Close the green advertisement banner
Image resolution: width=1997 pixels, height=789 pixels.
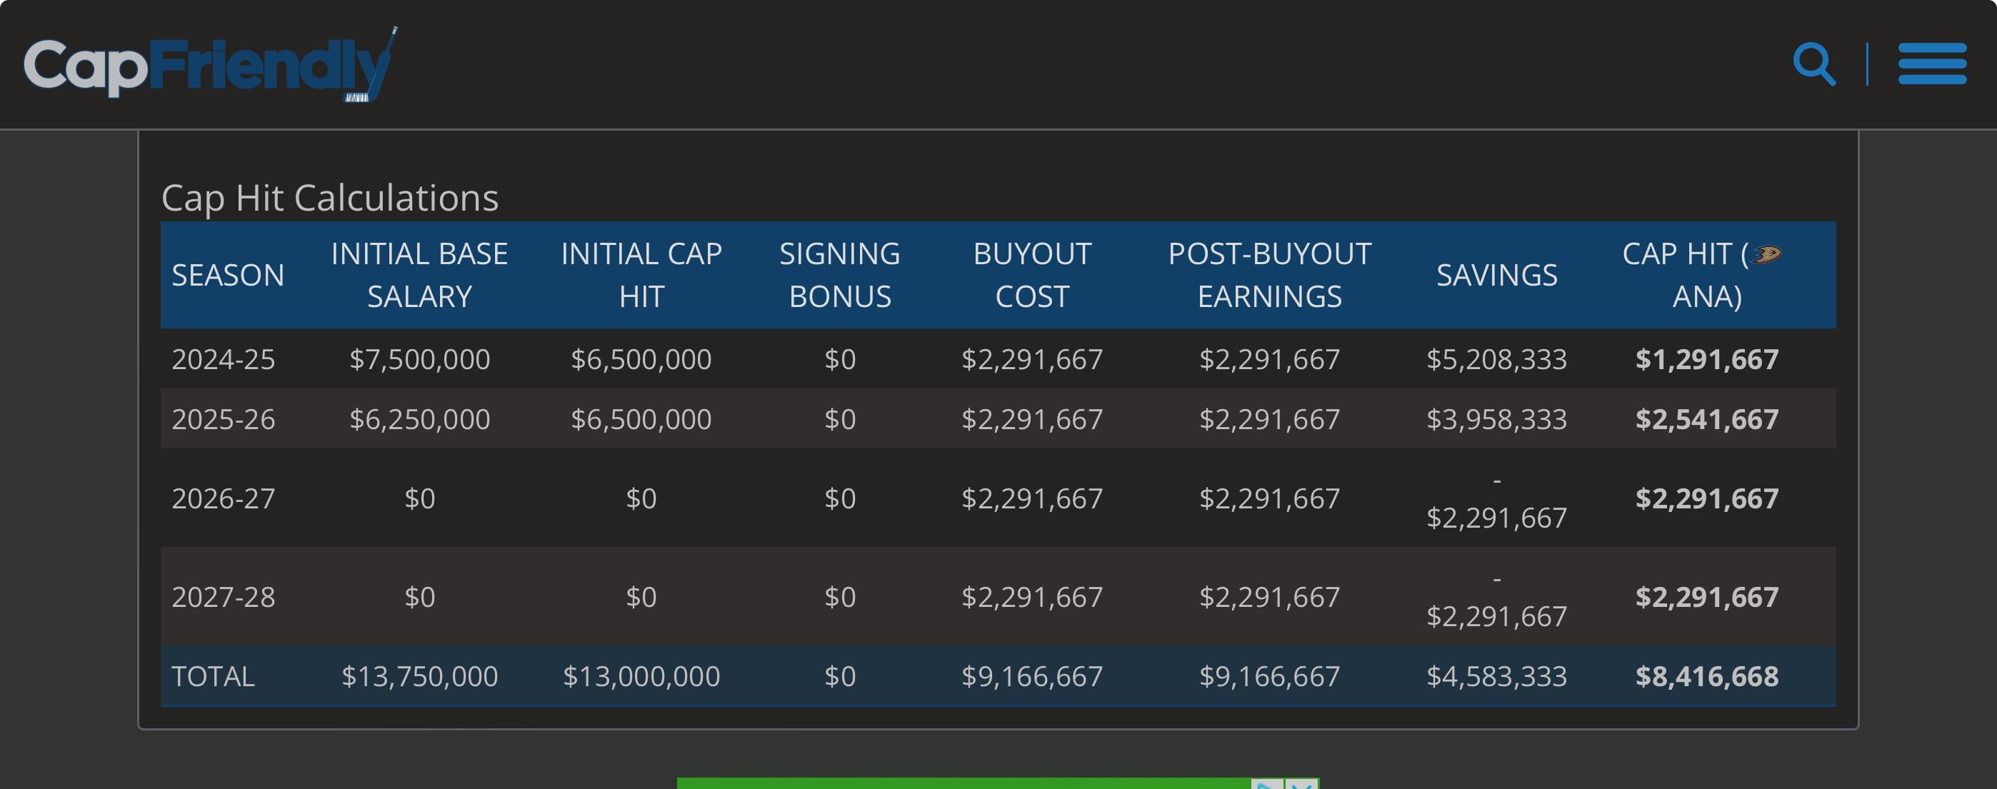(x=1302, y=783)
